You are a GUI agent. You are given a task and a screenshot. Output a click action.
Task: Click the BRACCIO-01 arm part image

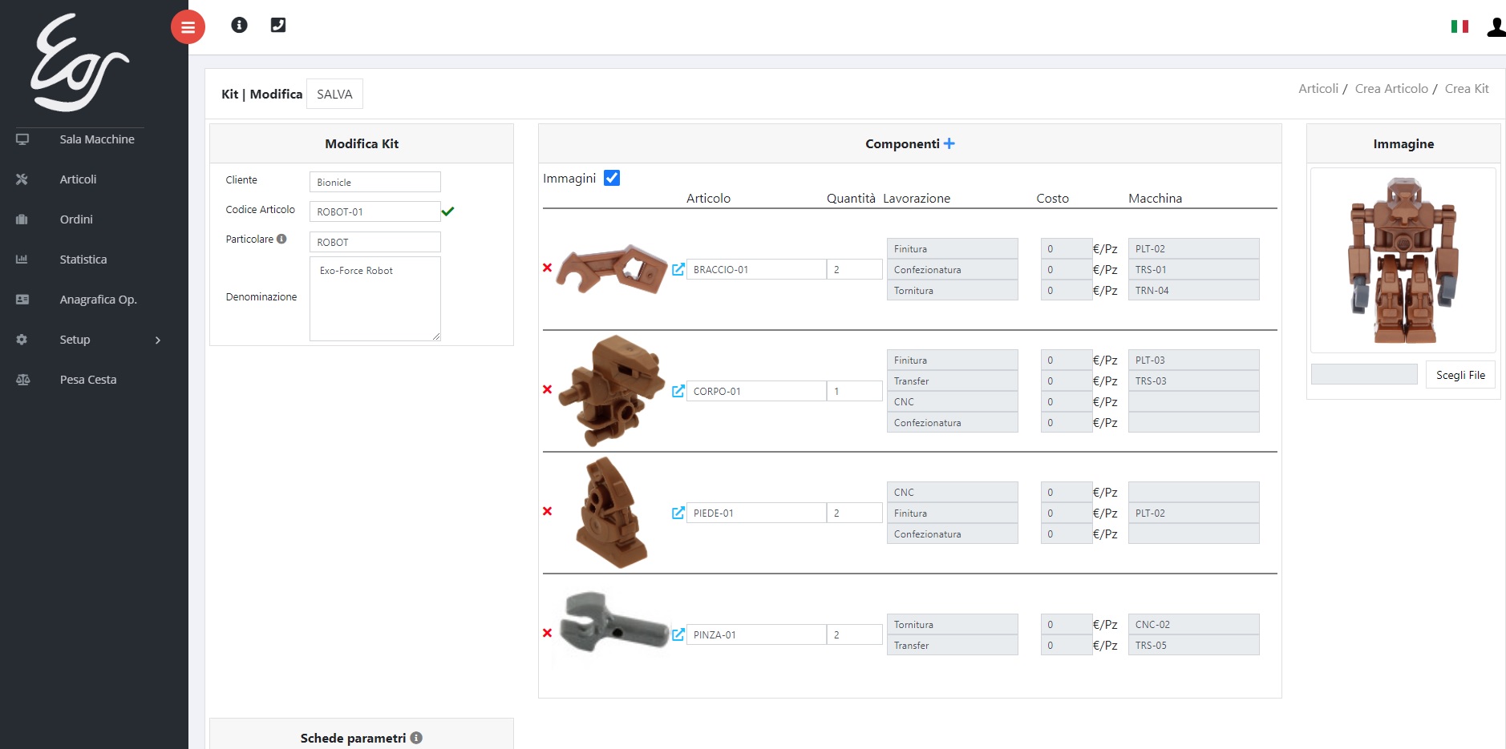click(x=612, y=268)
